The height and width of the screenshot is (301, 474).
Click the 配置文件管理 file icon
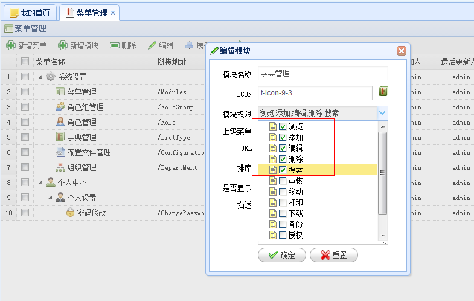pyautogui.click(x=60, y=152)
